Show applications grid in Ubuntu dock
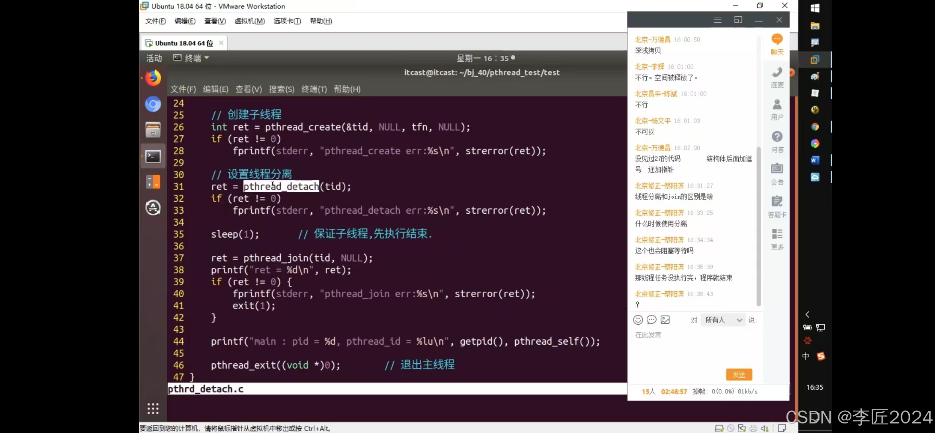 pyautogui.click(x=153, y=408)
